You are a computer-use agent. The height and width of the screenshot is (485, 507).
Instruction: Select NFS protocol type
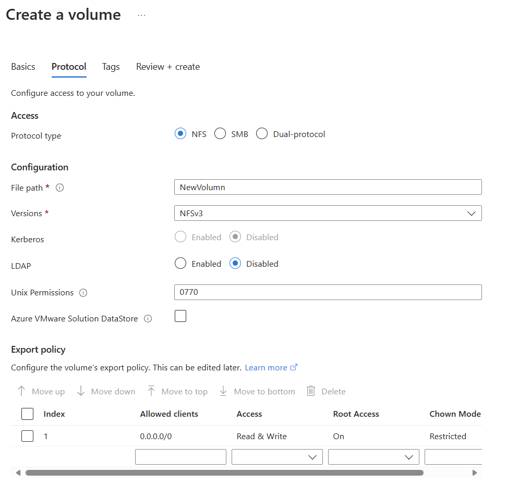click(x=180, y=133)
